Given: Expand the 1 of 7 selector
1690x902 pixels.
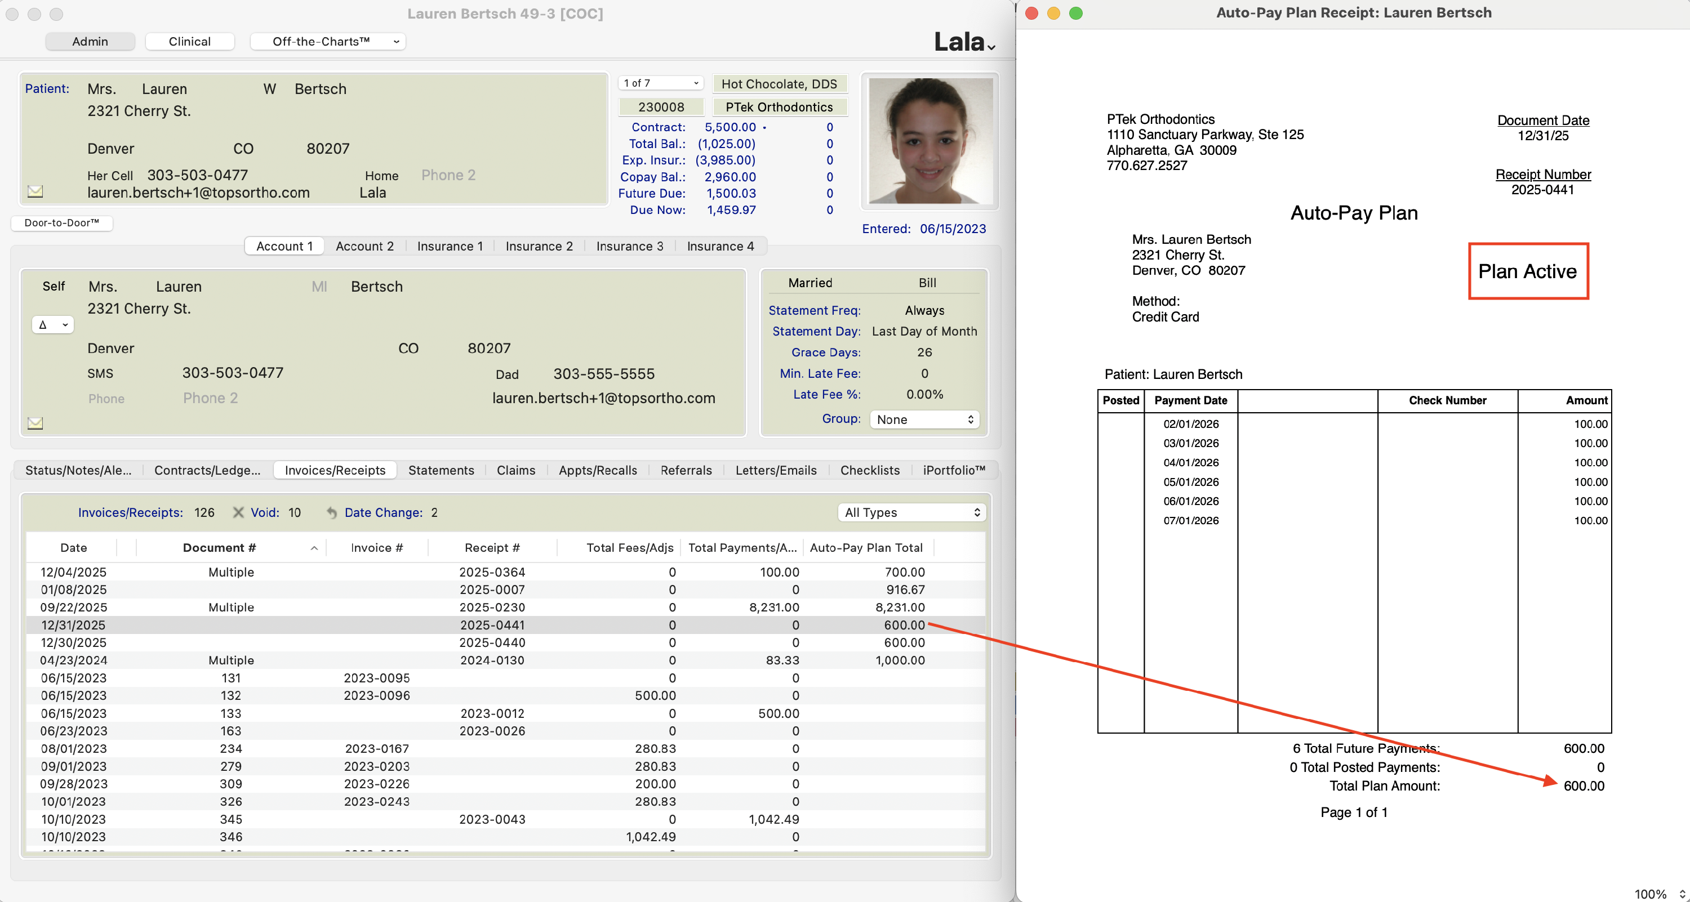Looking at the screenshot, I should [660, 83].
